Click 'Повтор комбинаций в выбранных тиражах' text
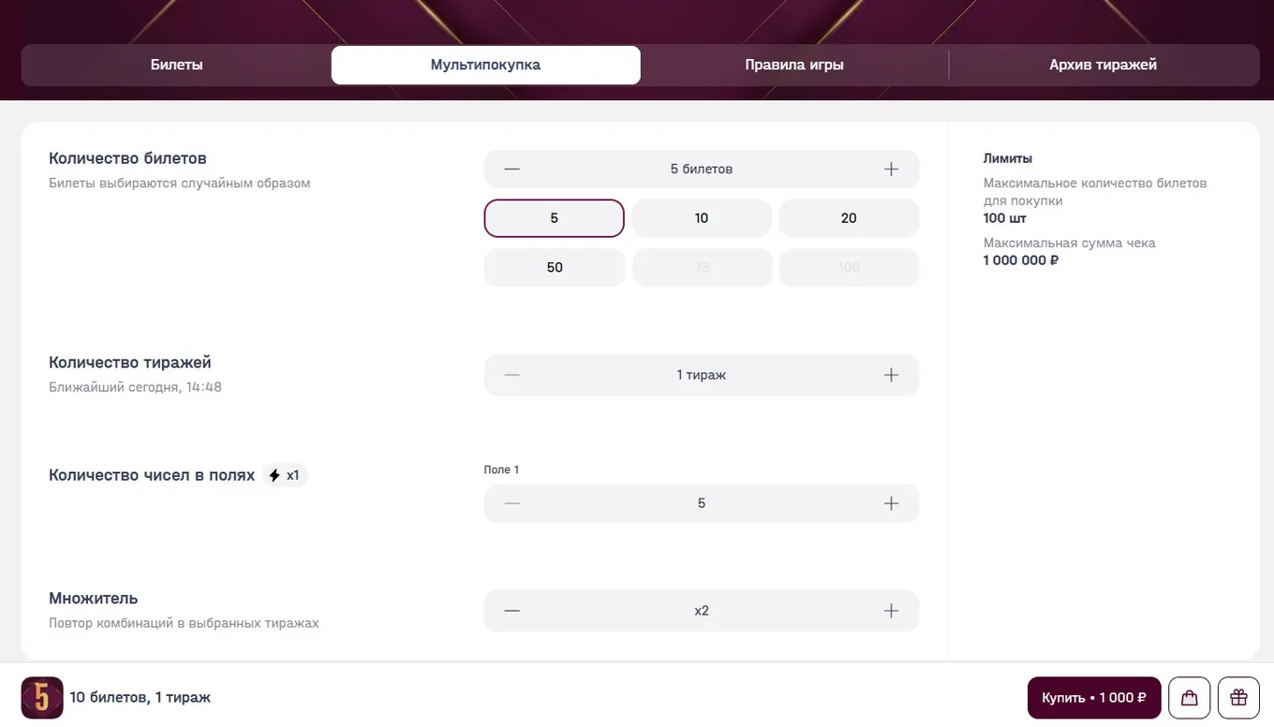The image size is (1274, 727). coord(184,623)
